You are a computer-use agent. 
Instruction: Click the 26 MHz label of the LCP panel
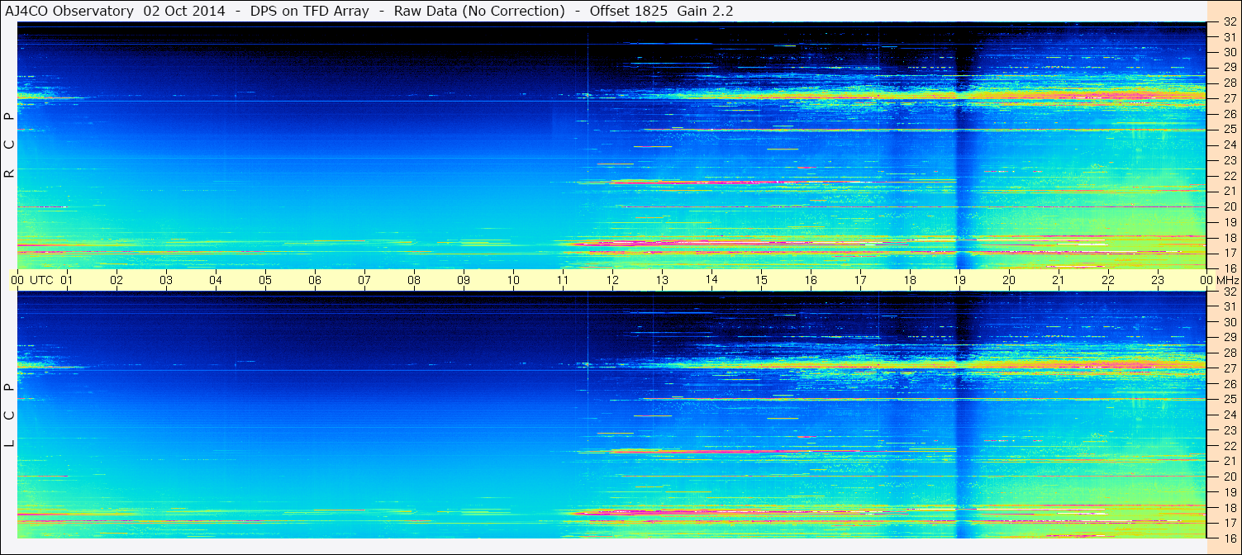click(x=1230, y=384)
